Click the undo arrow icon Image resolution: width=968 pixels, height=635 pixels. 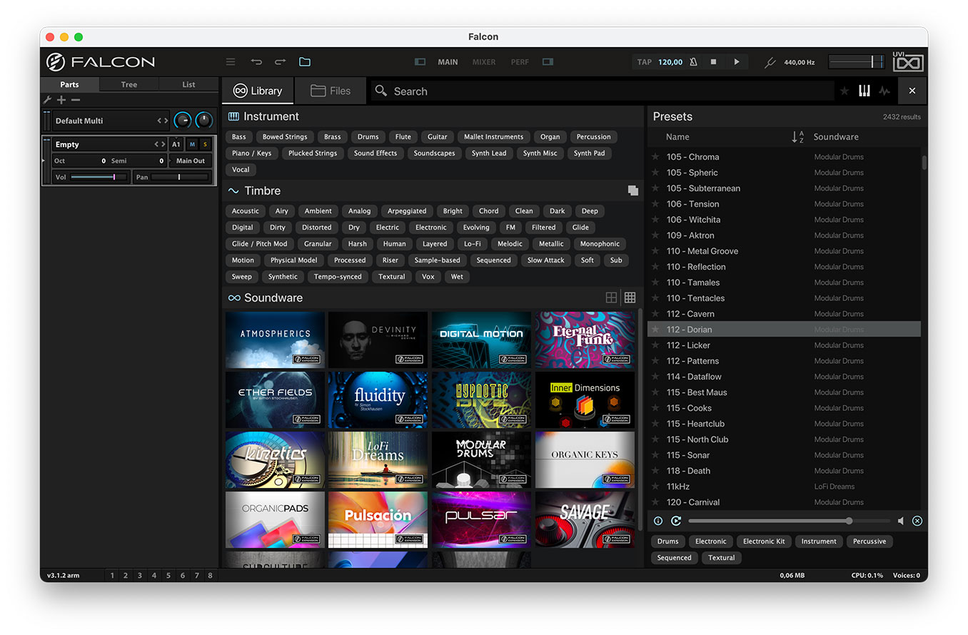[x=256, y=62]
